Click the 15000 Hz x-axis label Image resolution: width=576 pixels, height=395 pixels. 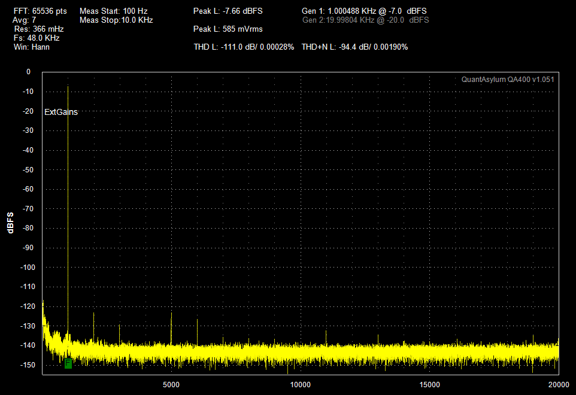[430, 385]
